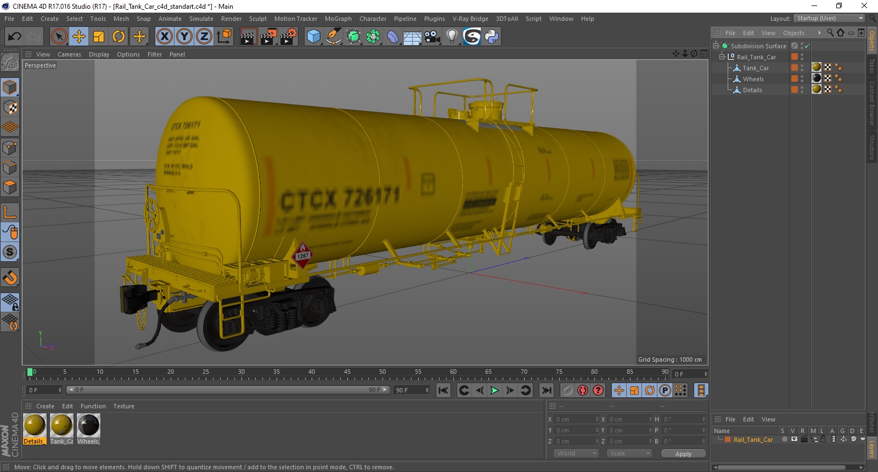Open Edit Render Settings icon
Viewport: 878px width, 472px height.
tap(289, 37)
